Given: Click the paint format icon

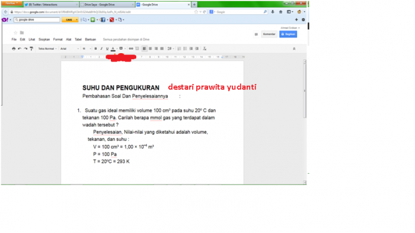Looking at the screenshot, I should [x=31, y=48].
